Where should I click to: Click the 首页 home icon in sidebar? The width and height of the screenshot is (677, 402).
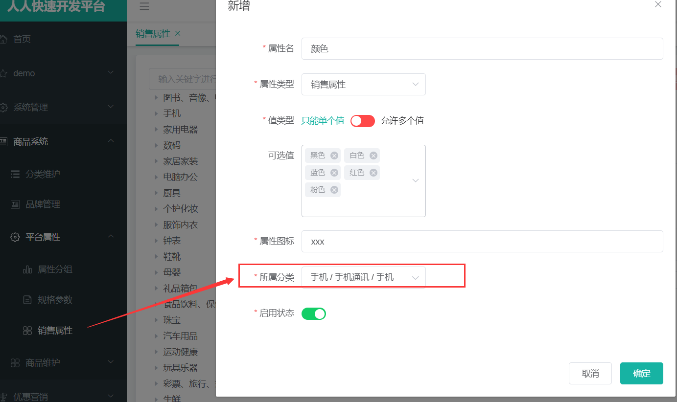3,39
